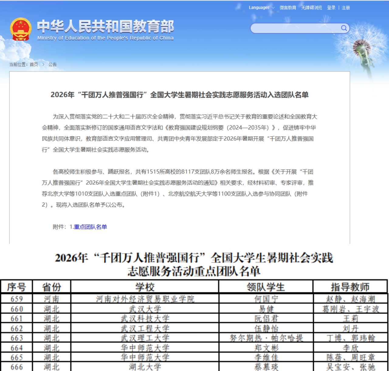389x371 pixels.
Task: Click serial number 666
Action: [17, 367]
